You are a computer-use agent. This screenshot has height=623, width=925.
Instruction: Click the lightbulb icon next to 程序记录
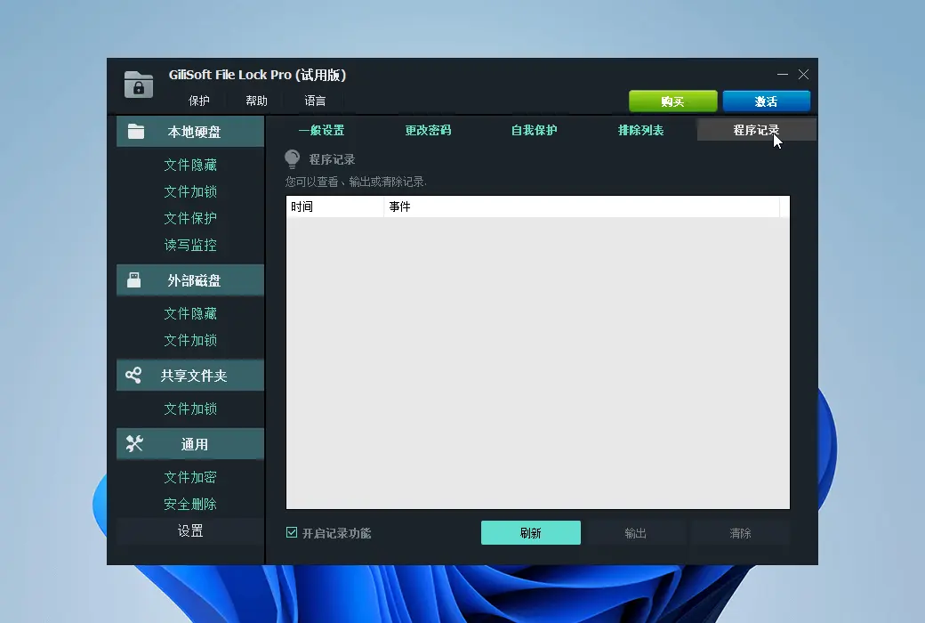292,158
